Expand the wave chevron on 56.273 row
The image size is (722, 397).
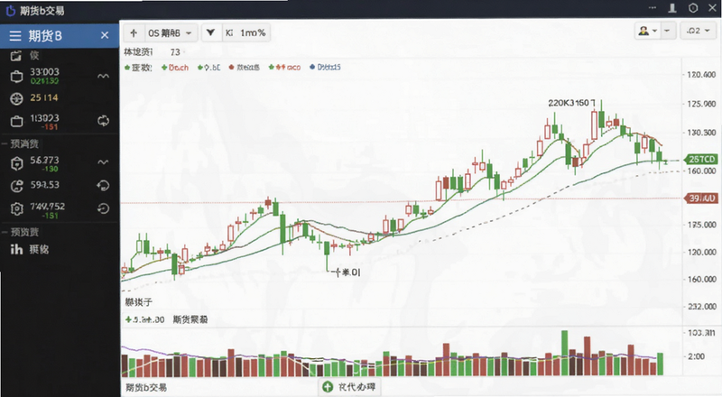pos(103,162)
